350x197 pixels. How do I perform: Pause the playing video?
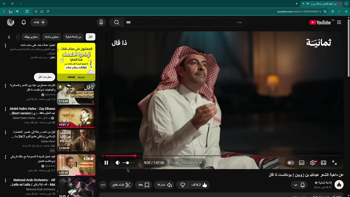click(106, 163)
